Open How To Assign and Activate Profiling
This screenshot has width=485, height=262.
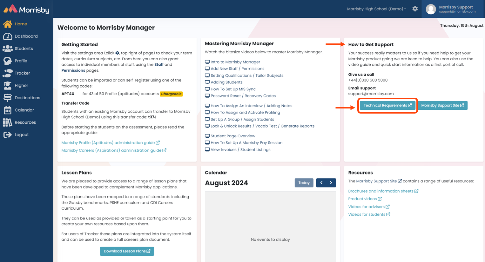pyautogui.click(x=246, y=113)
